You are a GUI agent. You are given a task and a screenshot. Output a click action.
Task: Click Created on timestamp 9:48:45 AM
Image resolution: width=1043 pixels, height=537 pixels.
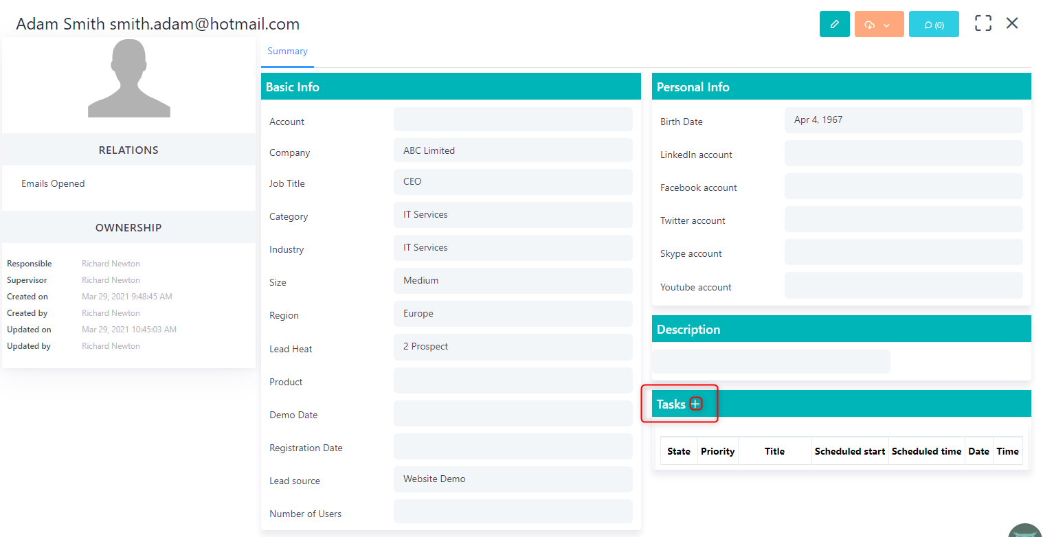[x=126, y=297]
